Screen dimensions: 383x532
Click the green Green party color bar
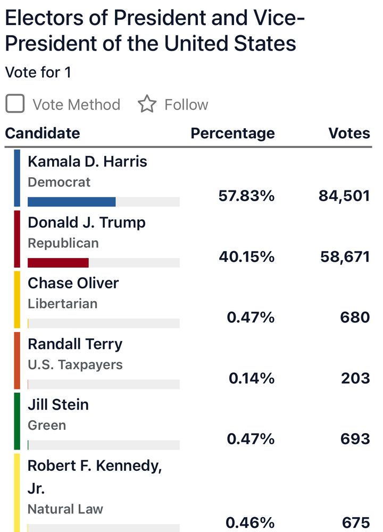17,421
